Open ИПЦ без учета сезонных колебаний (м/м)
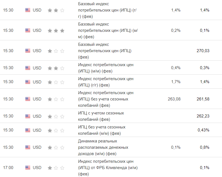 tap(102, 130)
